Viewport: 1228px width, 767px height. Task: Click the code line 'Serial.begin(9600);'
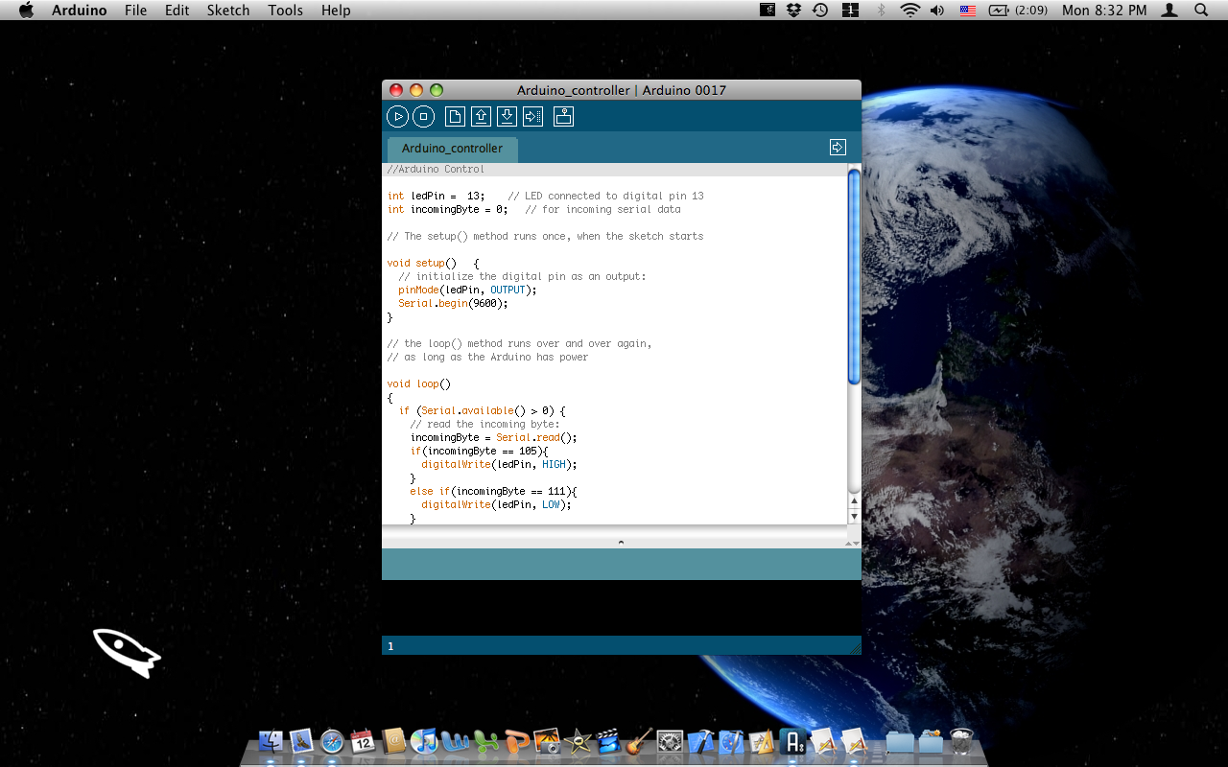(x=453, y=303)
